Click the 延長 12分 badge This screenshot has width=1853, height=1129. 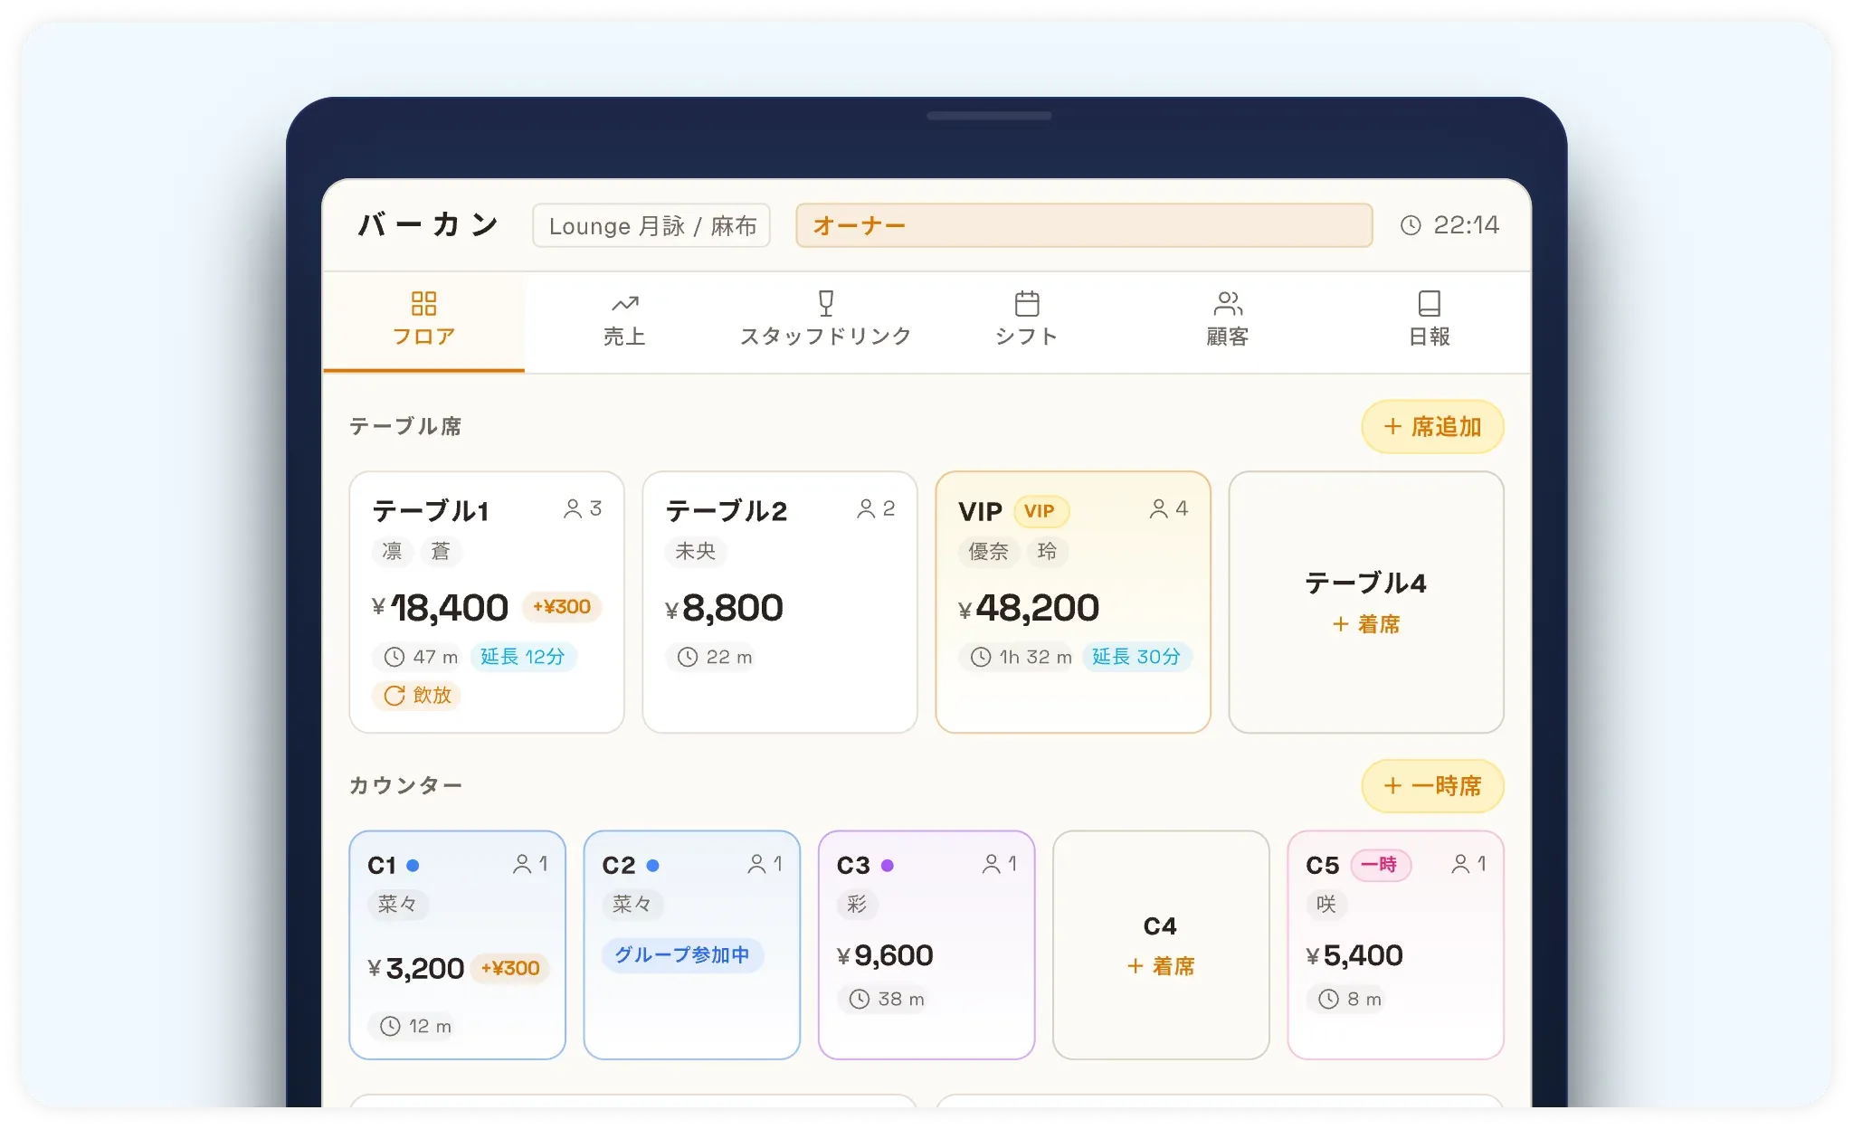[523, 657]
